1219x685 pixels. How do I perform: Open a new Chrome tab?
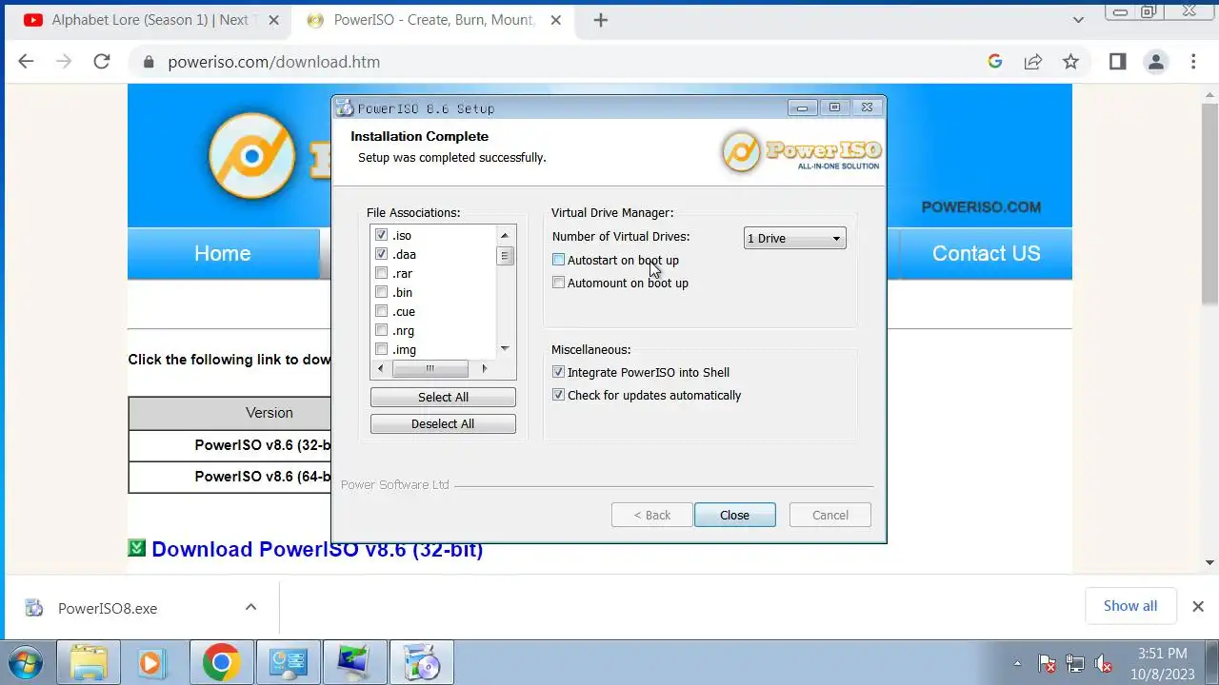[600, 20]
